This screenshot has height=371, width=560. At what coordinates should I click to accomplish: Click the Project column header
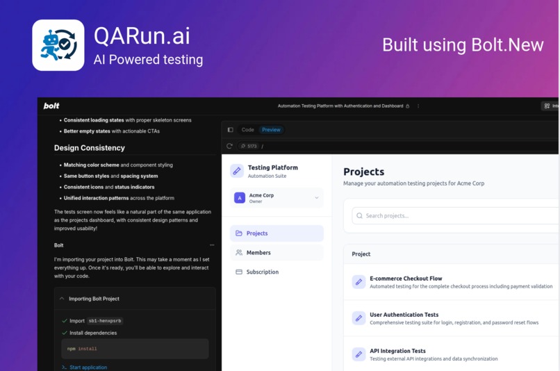361,254
